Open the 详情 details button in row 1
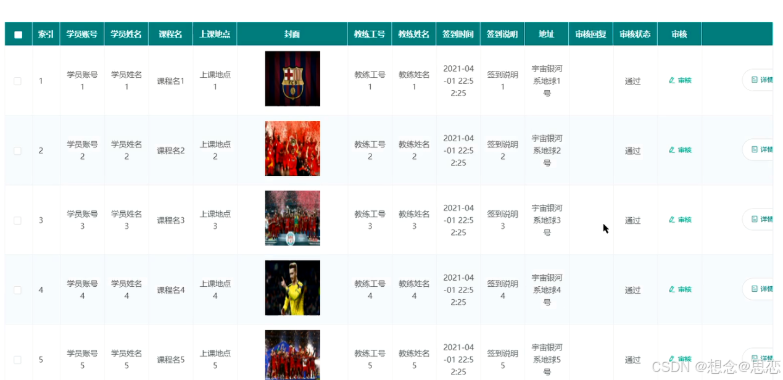This screenshot has width=783, height=380. coord(758,80)
